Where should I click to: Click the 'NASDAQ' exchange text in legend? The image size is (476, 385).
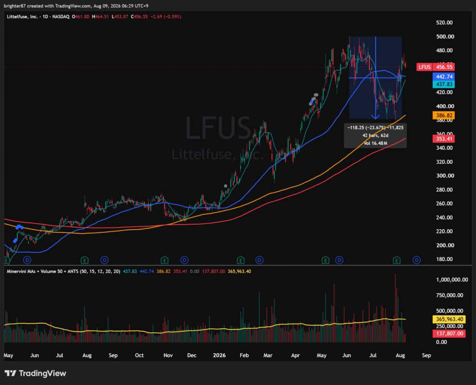[x=61, y=17]
